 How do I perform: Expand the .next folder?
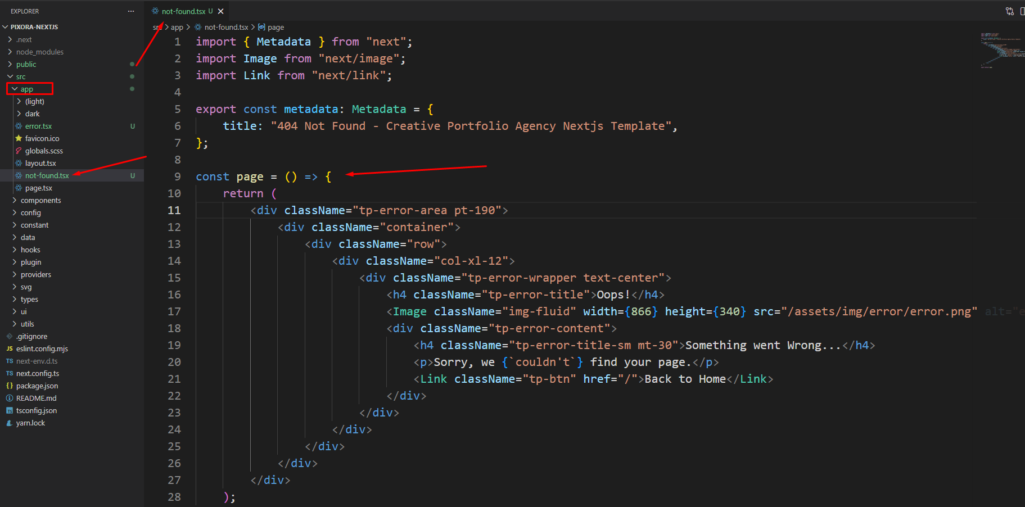10,39
